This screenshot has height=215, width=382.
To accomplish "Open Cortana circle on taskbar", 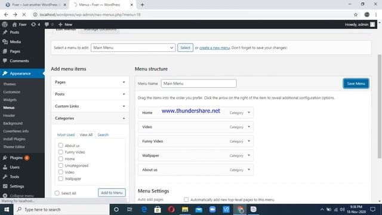I will click(116, 210).
